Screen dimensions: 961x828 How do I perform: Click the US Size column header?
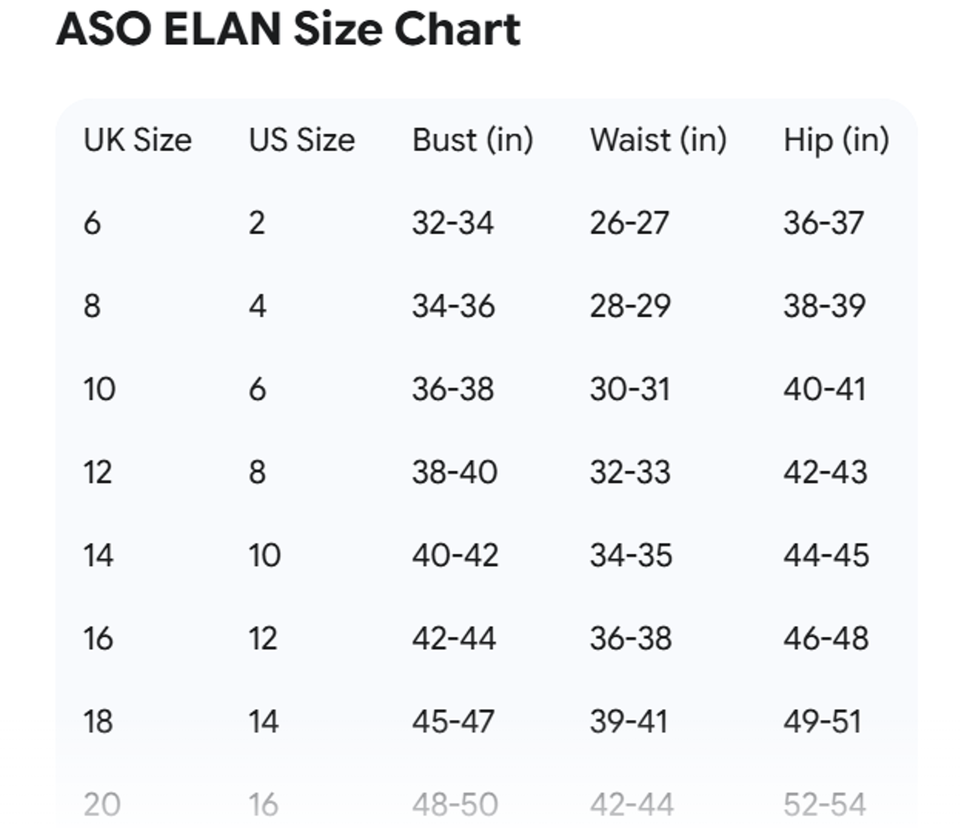(x=302, y=140)
